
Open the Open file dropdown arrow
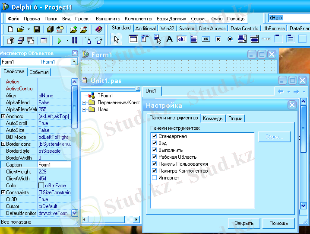(28, 29)
